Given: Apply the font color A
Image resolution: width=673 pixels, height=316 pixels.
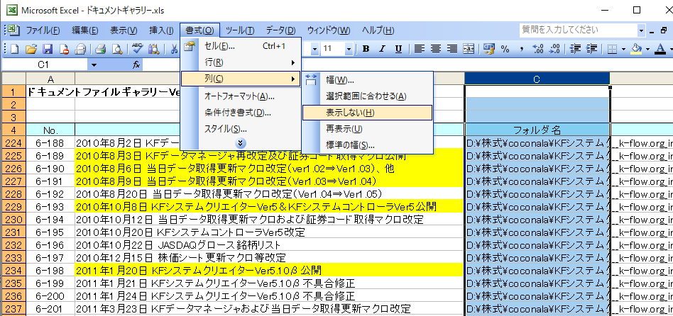Looking at the screenshot, I should [660, 49].
